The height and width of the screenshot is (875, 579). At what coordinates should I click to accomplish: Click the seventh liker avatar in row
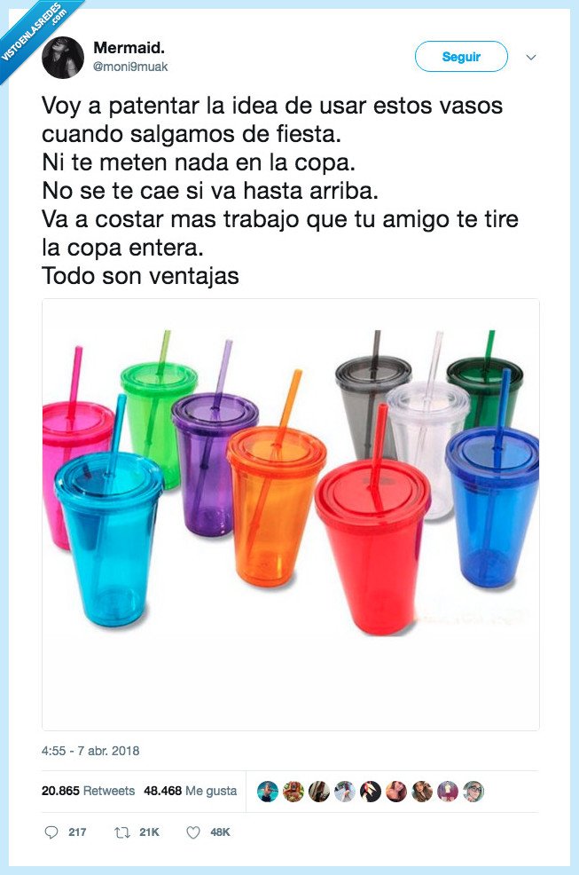(x=422, y=792)
